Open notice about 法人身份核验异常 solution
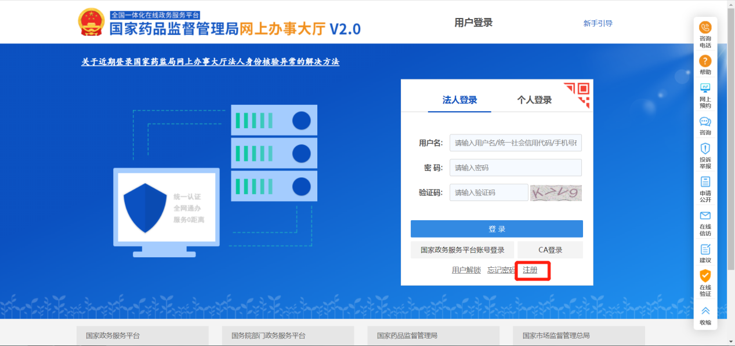The width and height of the screenshot is (735, 346). [x=211, y=61]
